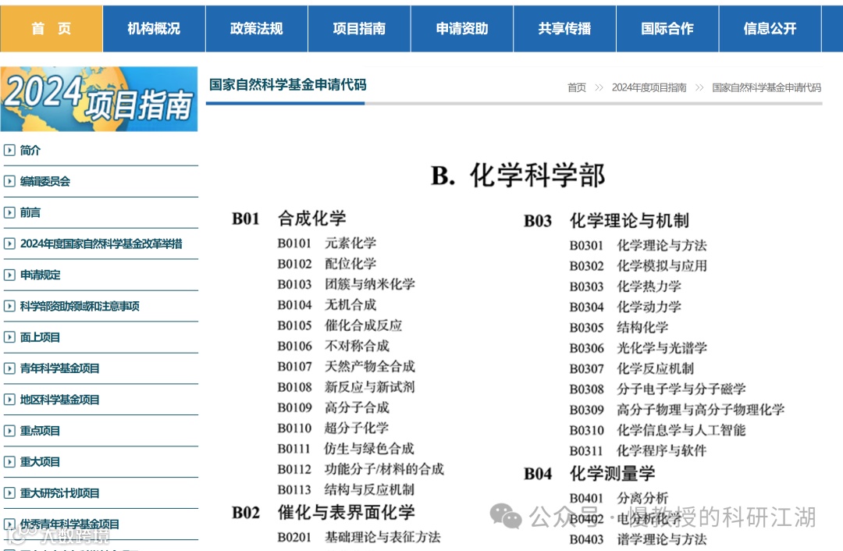Click the B0301 化学理论与方法 entry
The height and width of the screenshot is (551, 843).
pyautogui.click(x=638, y=245)
